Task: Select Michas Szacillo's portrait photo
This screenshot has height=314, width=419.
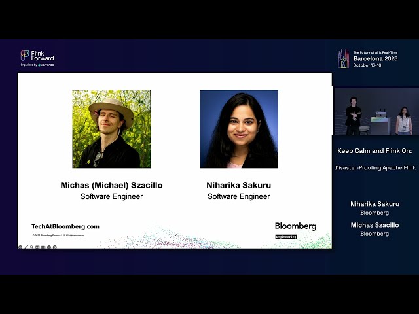Action: tap(111, 129)
